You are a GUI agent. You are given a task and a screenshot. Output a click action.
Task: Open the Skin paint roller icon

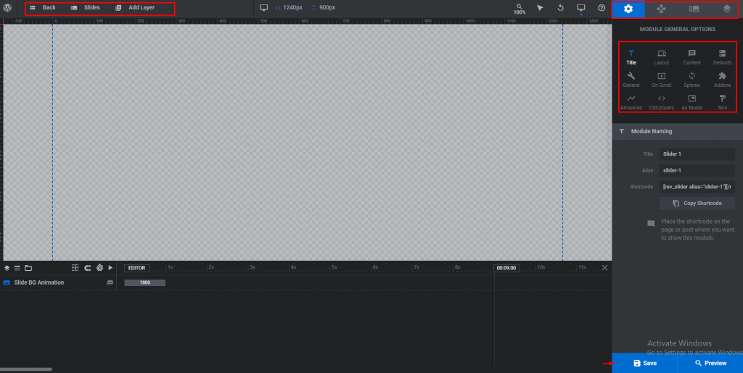(722, 103)
